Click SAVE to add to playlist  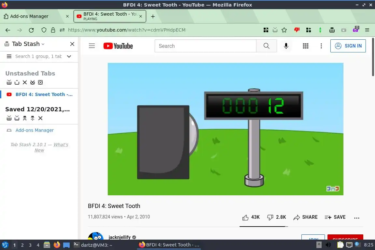(335, 217)
